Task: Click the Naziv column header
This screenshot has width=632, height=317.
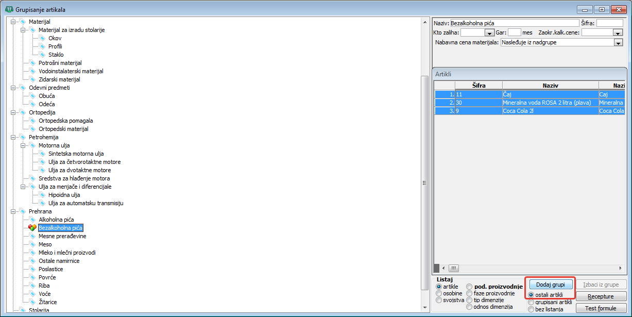Action: point(550,86)
